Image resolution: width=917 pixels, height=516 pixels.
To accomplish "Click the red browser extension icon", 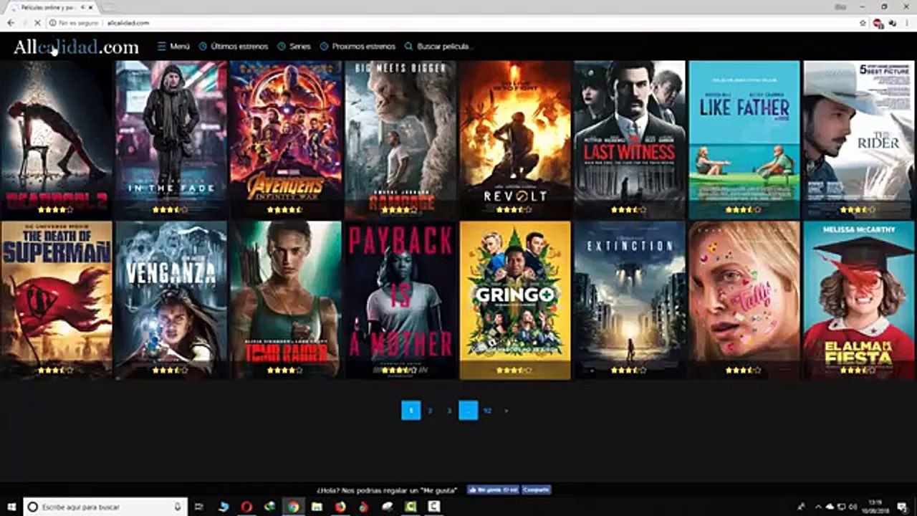I will tap(878, 23).
